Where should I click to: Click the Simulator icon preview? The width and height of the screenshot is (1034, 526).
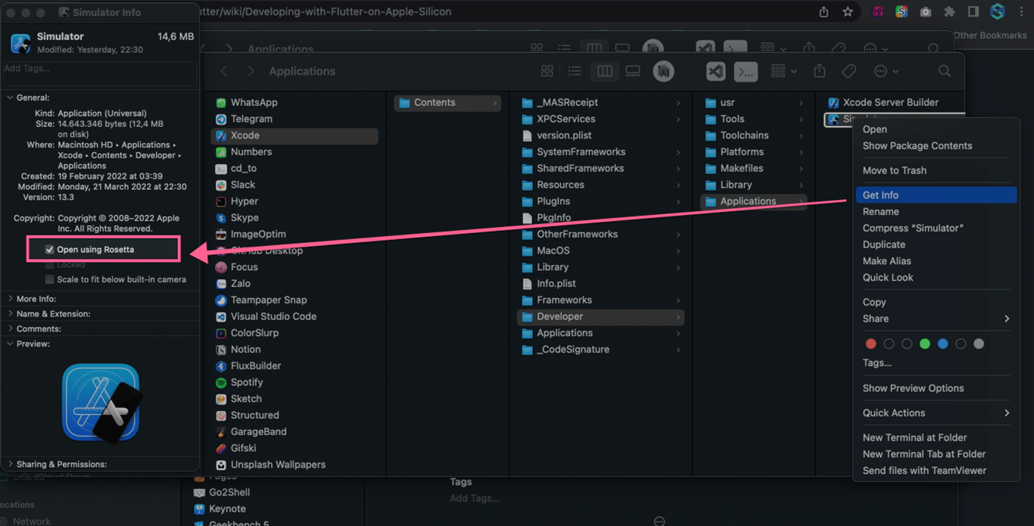[x=101, y=403]
